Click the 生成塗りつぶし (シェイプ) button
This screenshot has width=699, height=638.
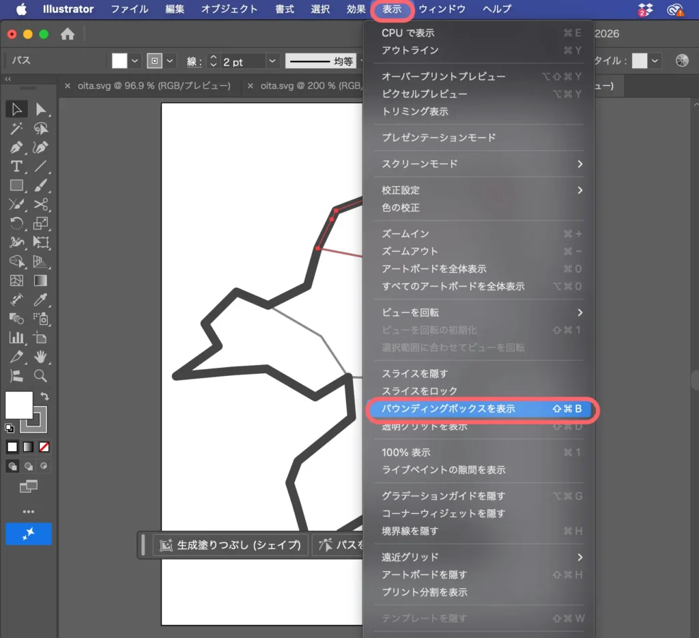point(230,545)
